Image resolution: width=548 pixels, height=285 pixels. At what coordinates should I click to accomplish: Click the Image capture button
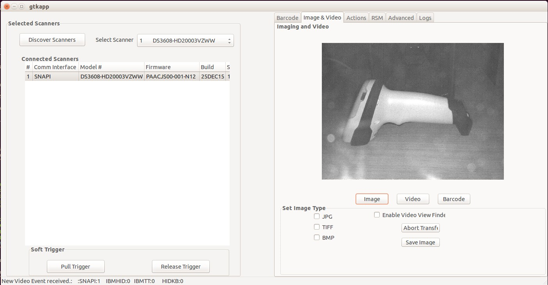(372, 199)
